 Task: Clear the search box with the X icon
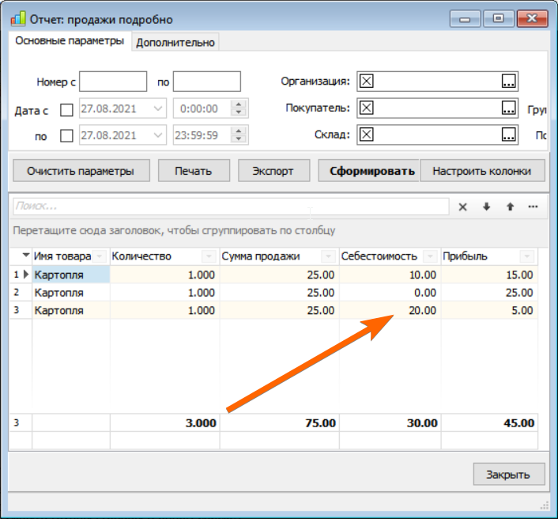pos(462,207)
